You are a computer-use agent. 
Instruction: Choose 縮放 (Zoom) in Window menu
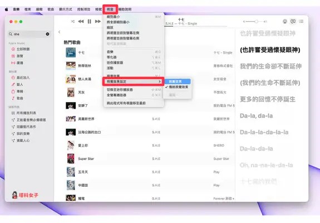(x=134, y=27)
